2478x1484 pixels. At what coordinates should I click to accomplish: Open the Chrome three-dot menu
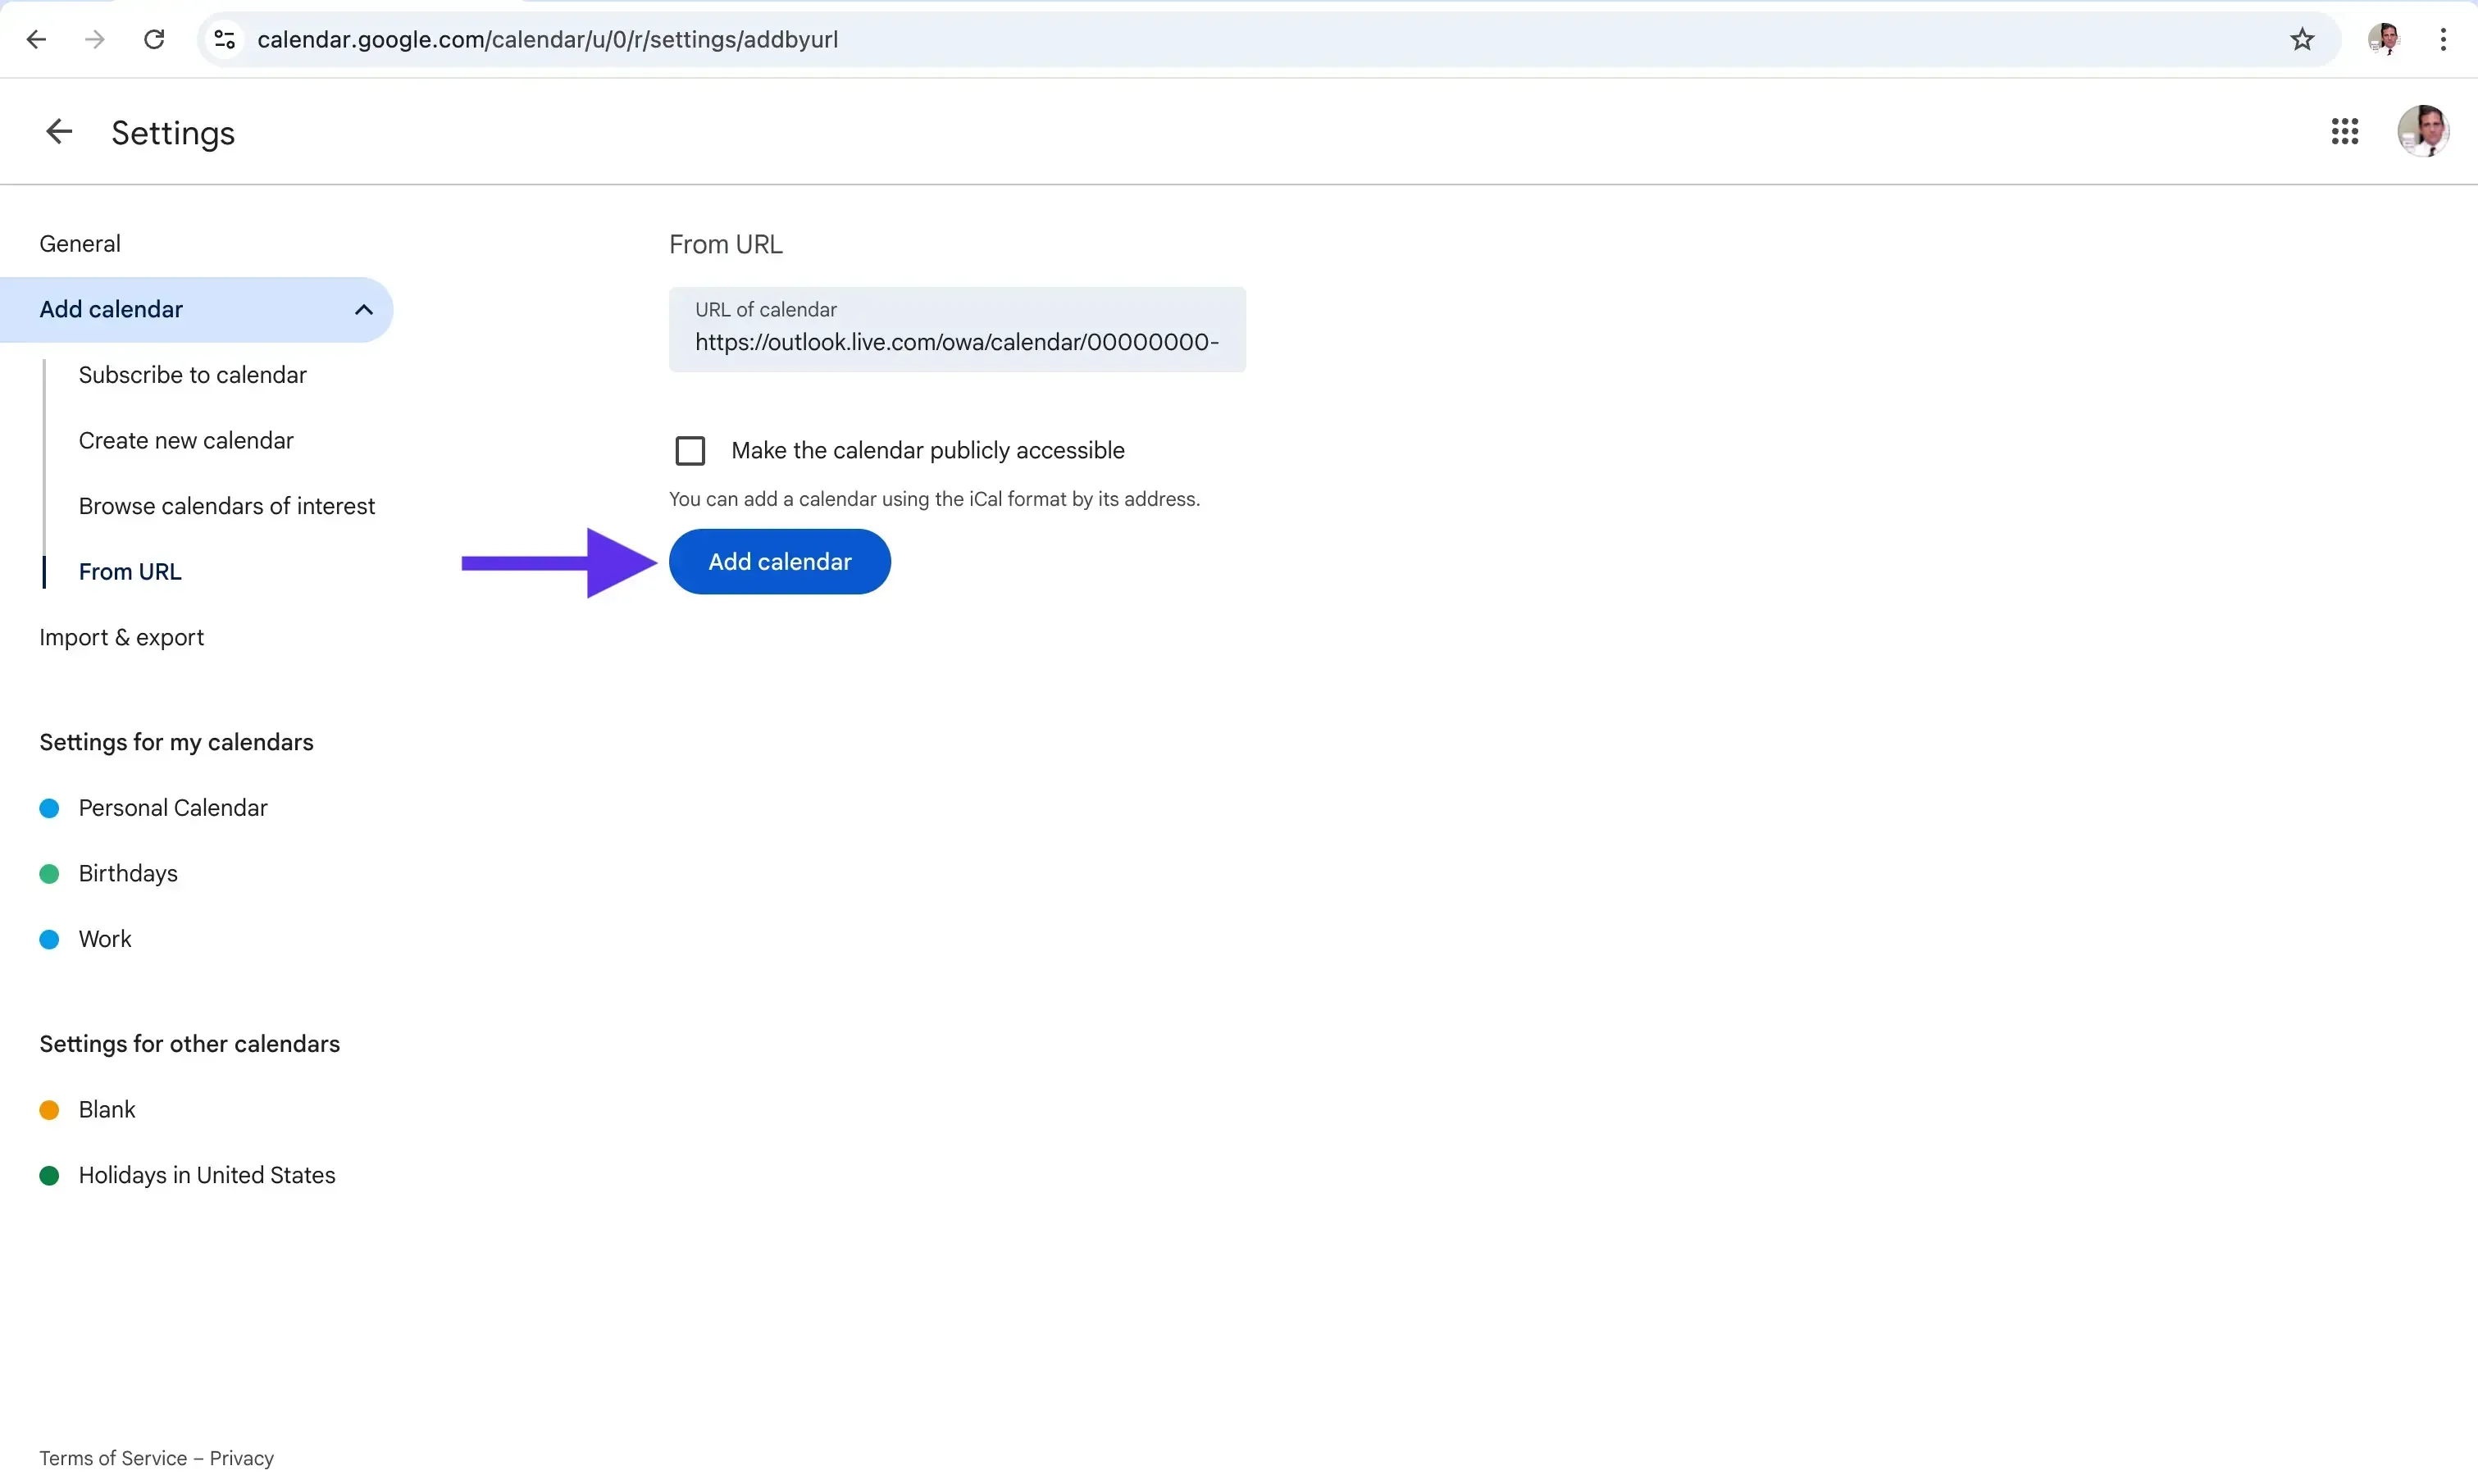click(2443, 39)
